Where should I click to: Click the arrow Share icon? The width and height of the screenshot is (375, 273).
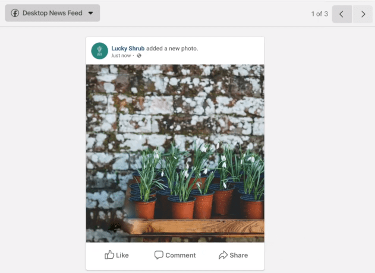(223, 255)
